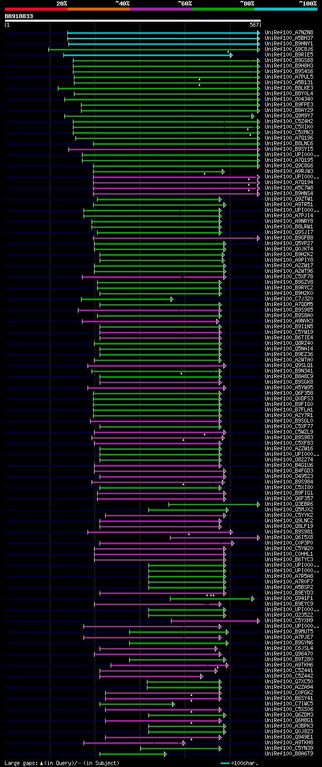Click the orange ~40% identity legend segment
This screenshot has width=322, height=767.
pyautogui.click(x=99, y=9)
